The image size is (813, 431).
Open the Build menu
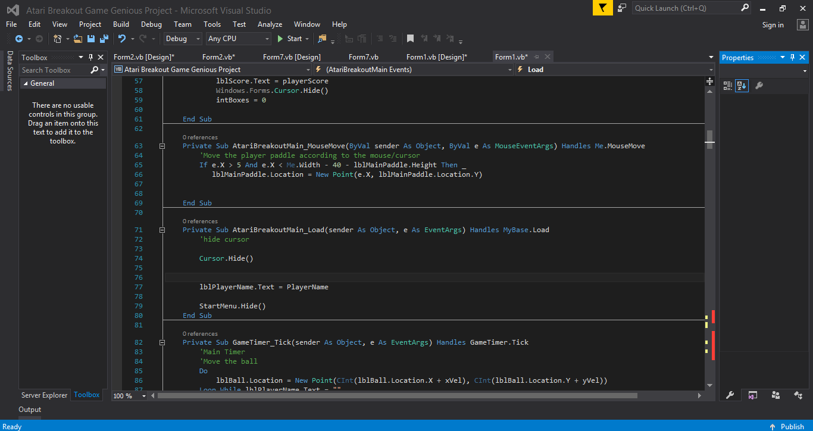tap(121, 24)
